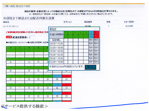This screenshot has height=111, width=149.
Task: Pick the circle under Wednesday 2/4
Action: click(x=29, y=79)
